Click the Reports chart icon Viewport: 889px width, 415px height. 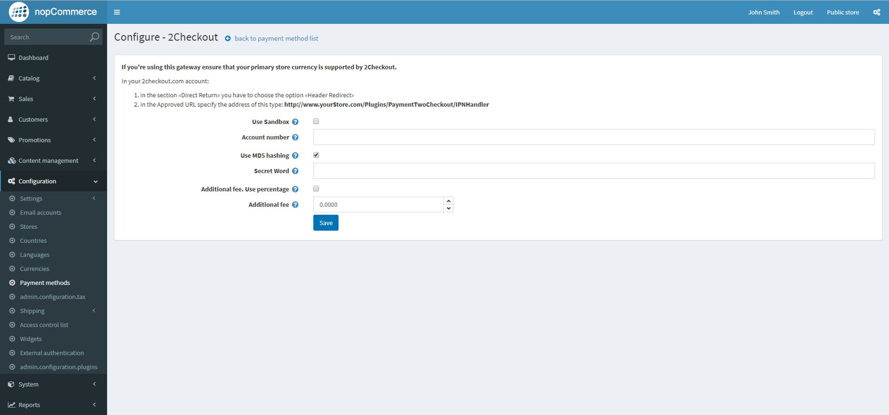click(11, 405)
